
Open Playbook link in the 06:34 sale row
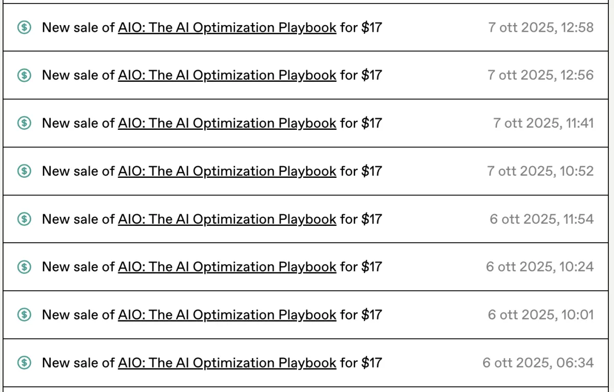[x=227, y=363]
